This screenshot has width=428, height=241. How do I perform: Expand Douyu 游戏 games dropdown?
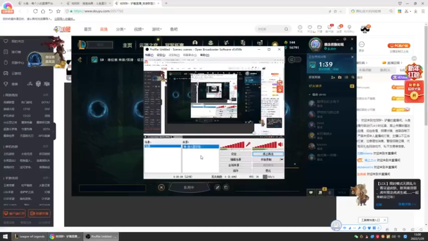tap(157, 29)
